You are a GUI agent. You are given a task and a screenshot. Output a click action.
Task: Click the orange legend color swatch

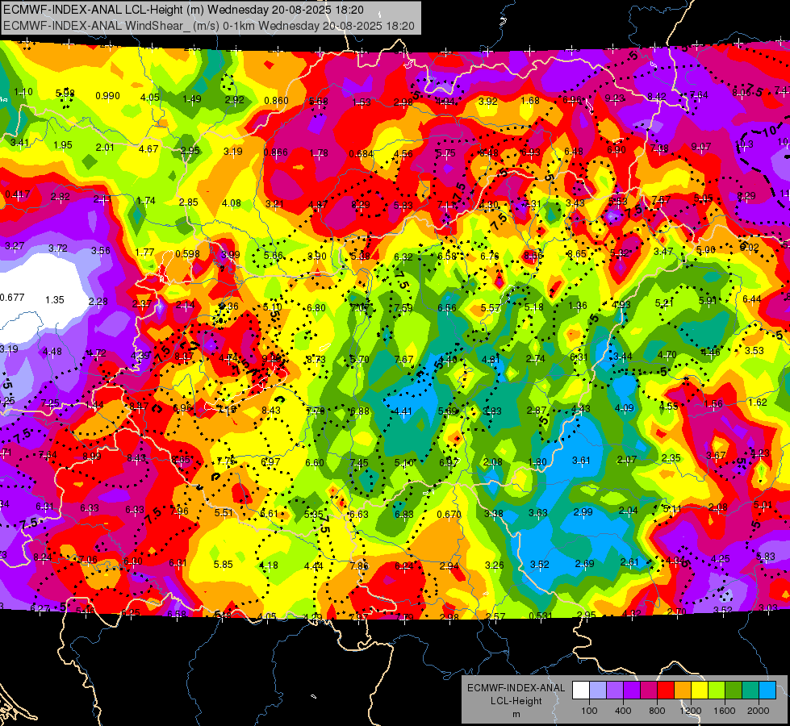click(x=683, y=691)
